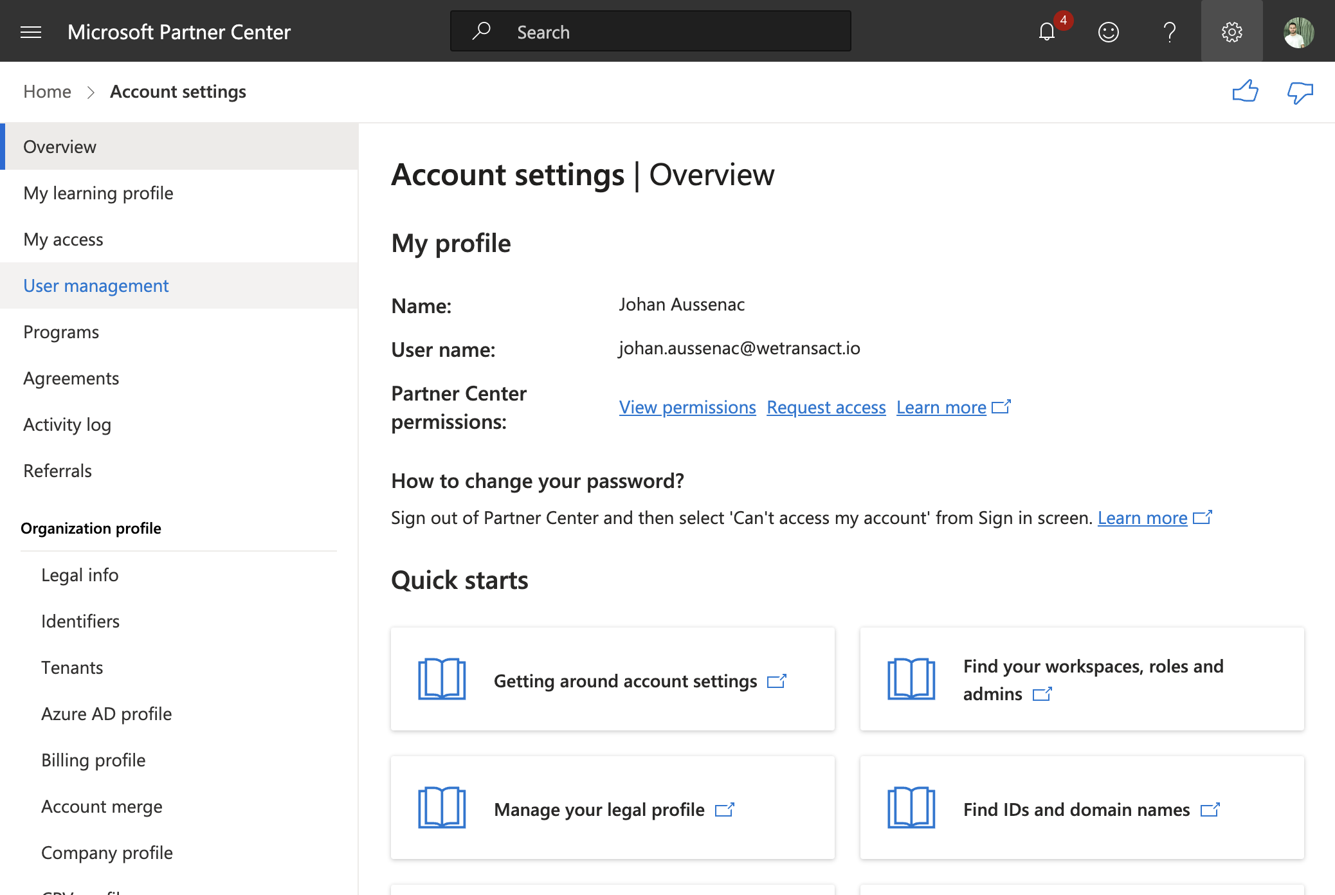Screen dimensions: 1335x895
Task: Open Getting around account settings card
Action: 612,679
